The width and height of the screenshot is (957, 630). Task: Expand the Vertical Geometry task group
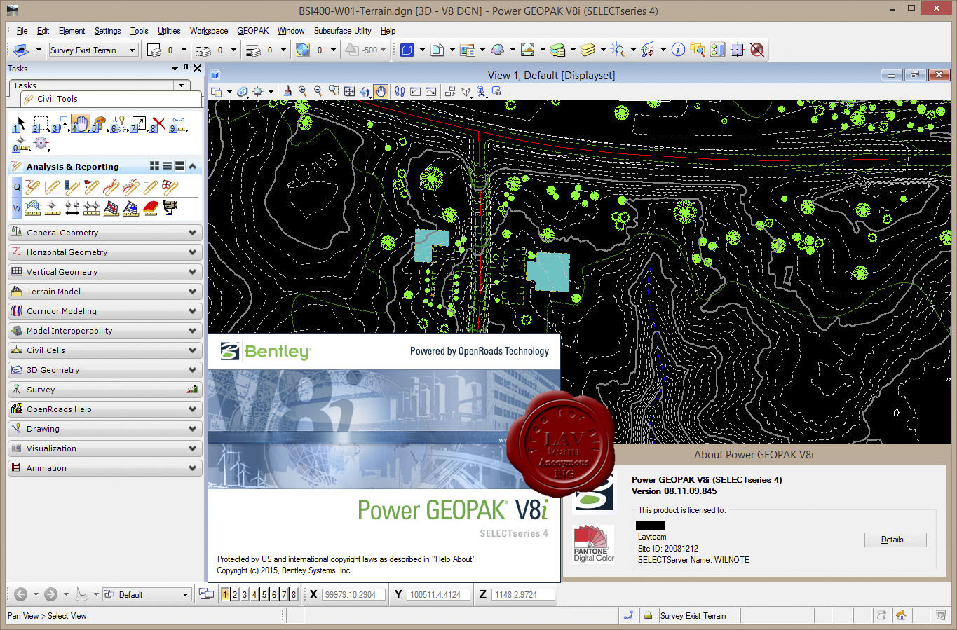105,272
